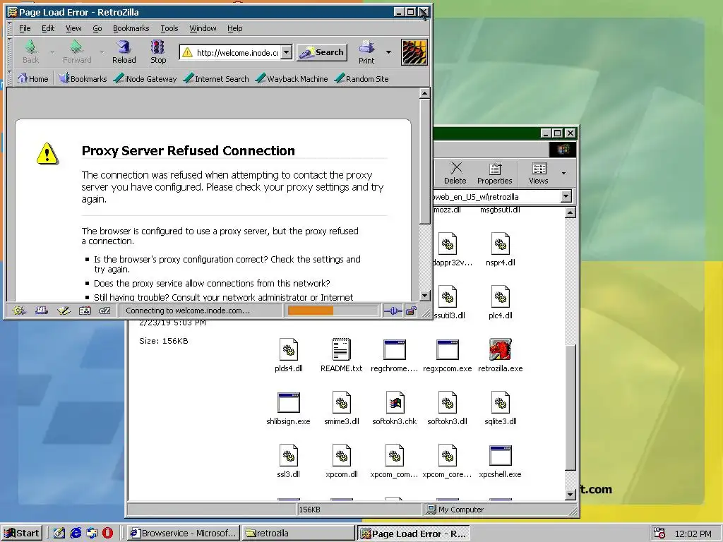Open the File menu in RetroZilla
Viewport: 723px width, 542px height.
click(x=25, y=28)
